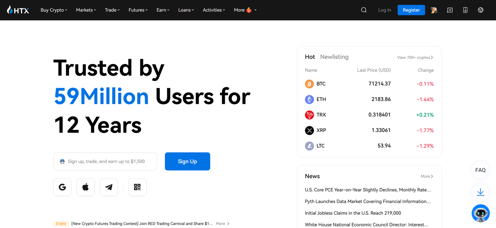Click BTC change -0.11%
Image resolution: width=496 pixels, height=228 pixels.
tap(425, 84)
